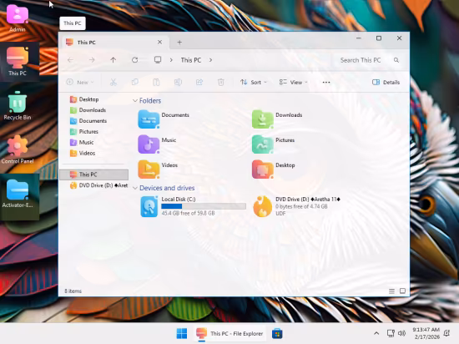Expand breadcrumb chevron after This PC
The image size is (459, 344).
(210, 60)
